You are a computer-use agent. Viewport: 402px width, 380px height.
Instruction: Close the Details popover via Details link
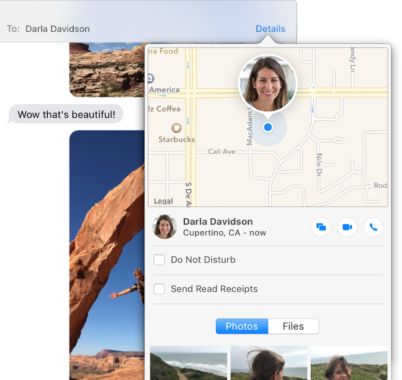pos(270,28)
